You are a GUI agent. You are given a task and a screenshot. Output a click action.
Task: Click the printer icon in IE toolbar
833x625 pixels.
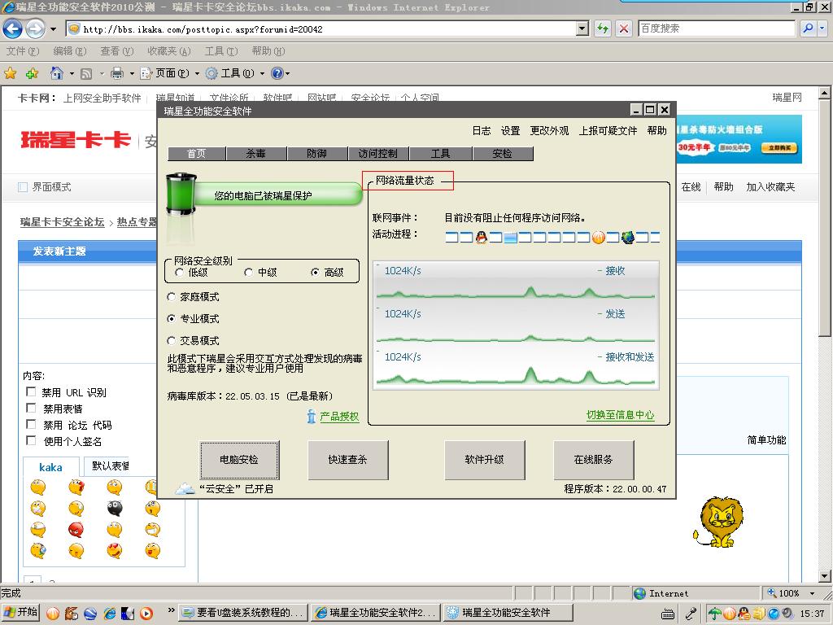click(117, 73)
